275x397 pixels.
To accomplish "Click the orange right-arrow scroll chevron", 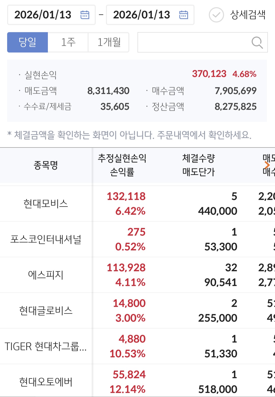I will tap(267, 165).
